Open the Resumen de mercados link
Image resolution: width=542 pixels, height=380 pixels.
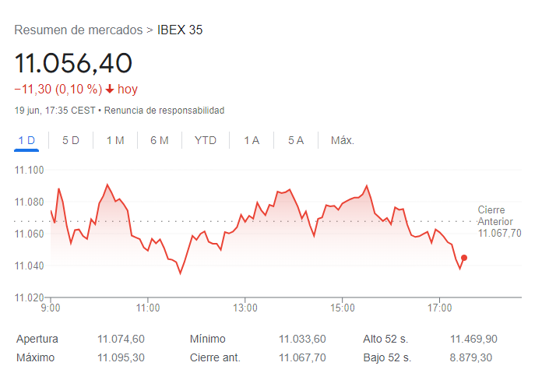(78, 30)
